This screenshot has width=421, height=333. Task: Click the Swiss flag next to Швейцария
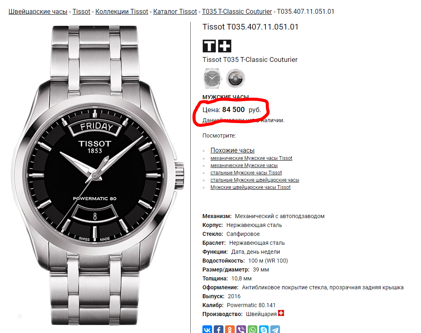tap(281, 313)
